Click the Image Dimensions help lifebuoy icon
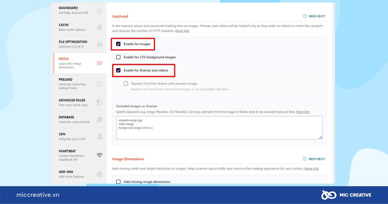The width and height of the screenshot is (388, 204). 305,159
